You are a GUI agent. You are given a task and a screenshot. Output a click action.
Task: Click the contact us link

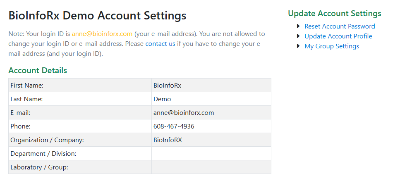tap(160, 43)
